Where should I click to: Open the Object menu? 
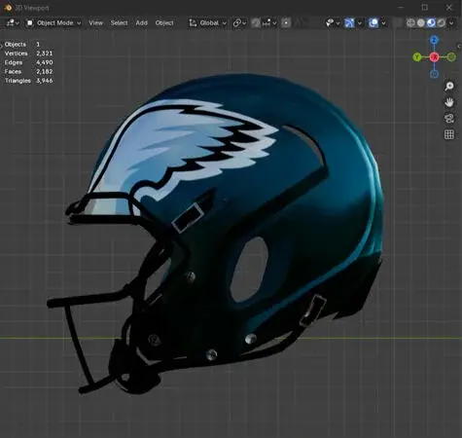[164, 22]
